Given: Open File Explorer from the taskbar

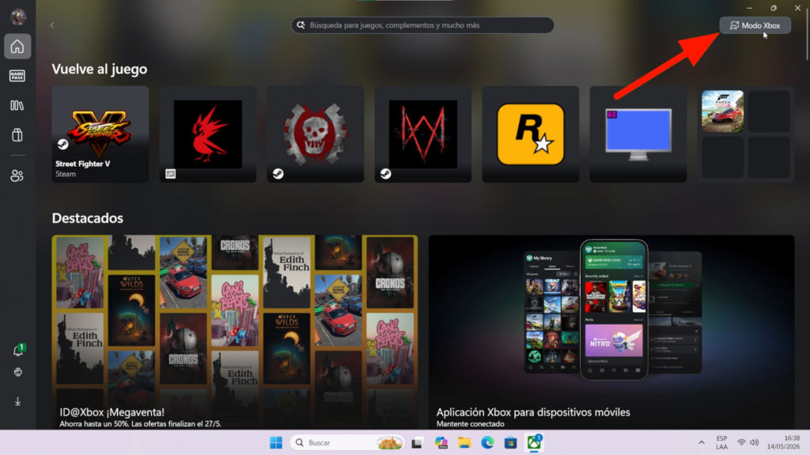Looking at the screenshot, I should point(464,442).
